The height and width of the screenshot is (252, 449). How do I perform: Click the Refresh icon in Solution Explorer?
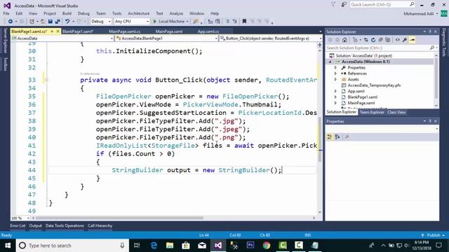373,40
